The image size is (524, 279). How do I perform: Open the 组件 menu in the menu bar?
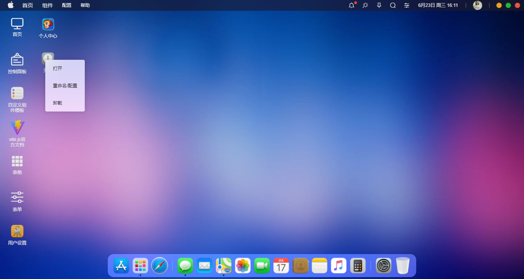pos(47,5)
